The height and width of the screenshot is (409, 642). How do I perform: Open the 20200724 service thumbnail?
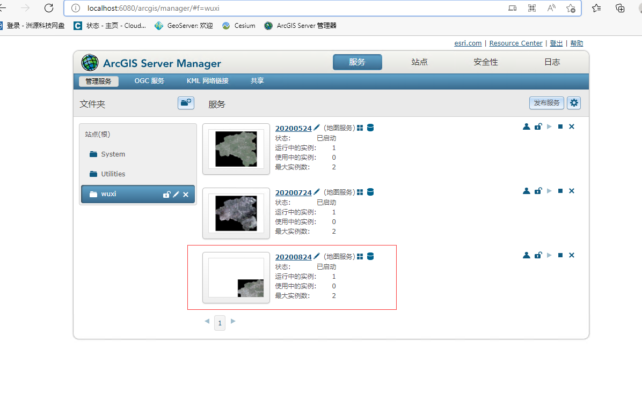point(236,213)
